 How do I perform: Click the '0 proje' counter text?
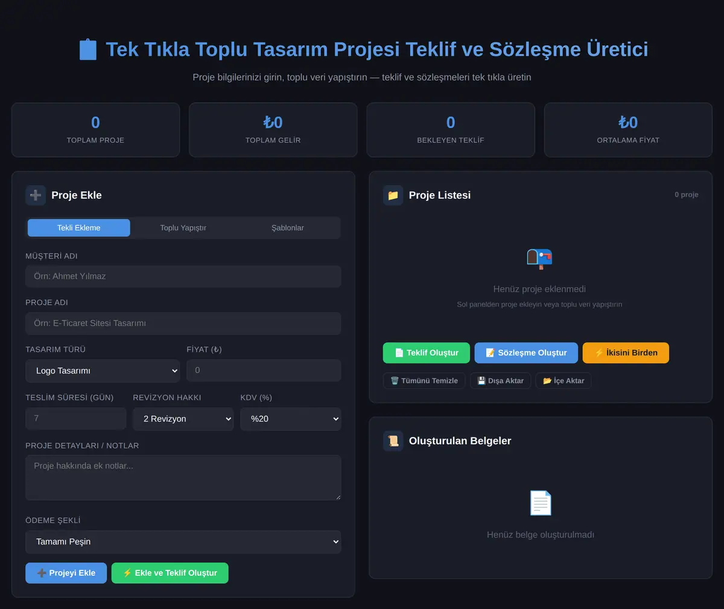687,195
